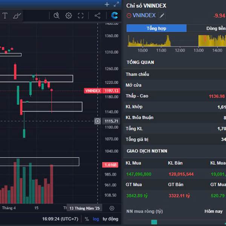Click the Chỉ số VNINDEX panel title
The width and height of the screenshot is (226, 226).
pyautogui.click(x=146, y=6)
